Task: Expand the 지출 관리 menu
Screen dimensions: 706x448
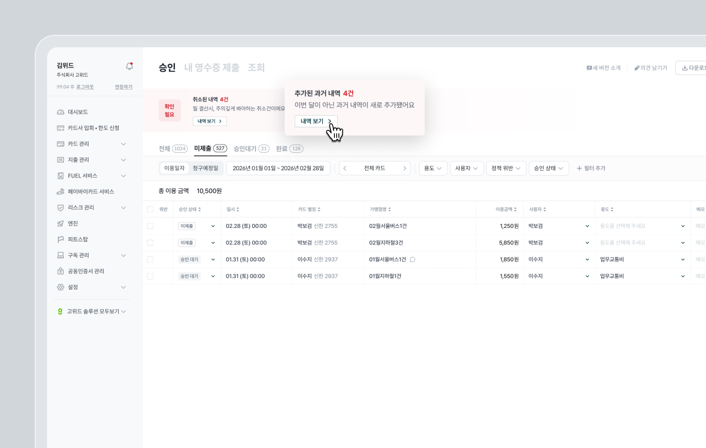Action: (x=123, y=160)
